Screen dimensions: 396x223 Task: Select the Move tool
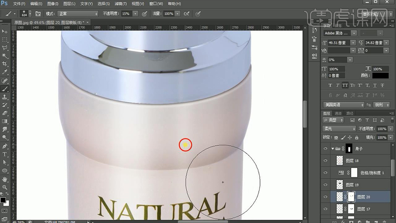tap(5, 31)
